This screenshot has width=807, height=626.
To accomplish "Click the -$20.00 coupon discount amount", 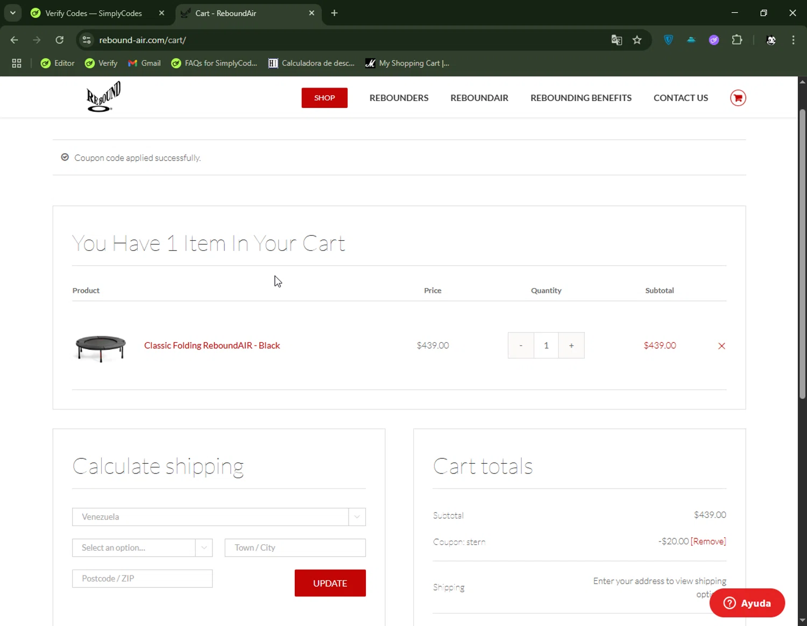I will click(673, 541).
